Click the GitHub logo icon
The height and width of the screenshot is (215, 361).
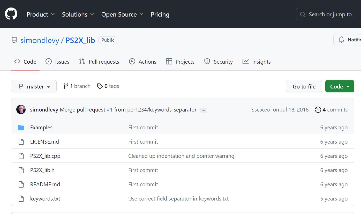click(11, 14)
